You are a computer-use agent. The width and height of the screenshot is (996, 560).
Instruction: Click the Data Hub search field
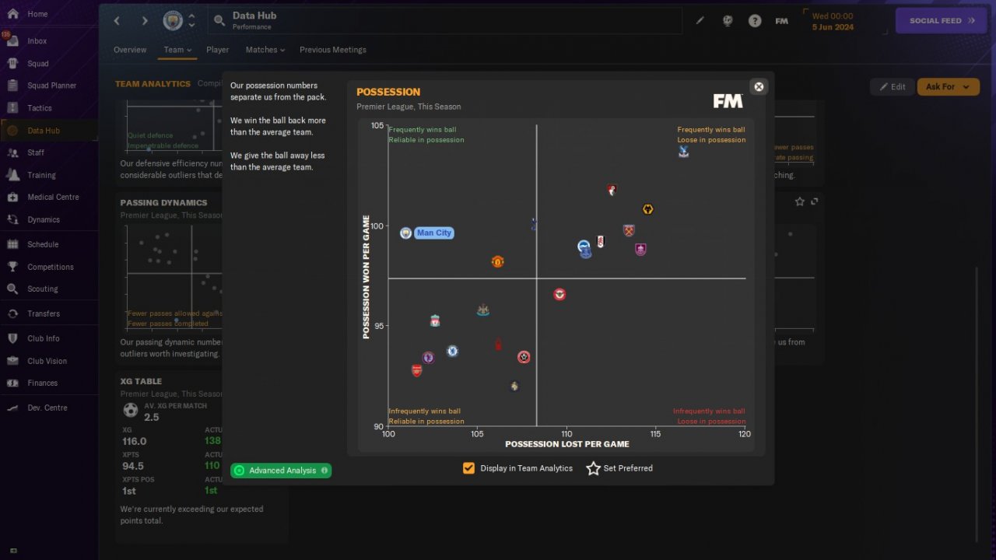coord(444,21)
